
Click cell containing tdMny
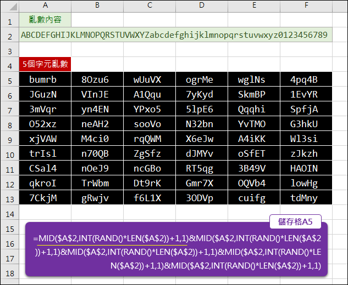click(306, 197)
